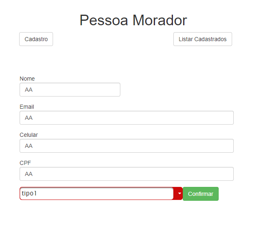Image resolution: width=257 pixels, height=226 pixels.
Task: Click into the Email input box
Action: point(126,118)
